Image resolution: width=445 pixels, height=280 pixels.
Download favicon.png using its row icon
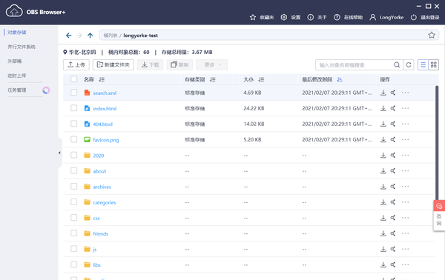pyautogui.click(x=383, y=139)
